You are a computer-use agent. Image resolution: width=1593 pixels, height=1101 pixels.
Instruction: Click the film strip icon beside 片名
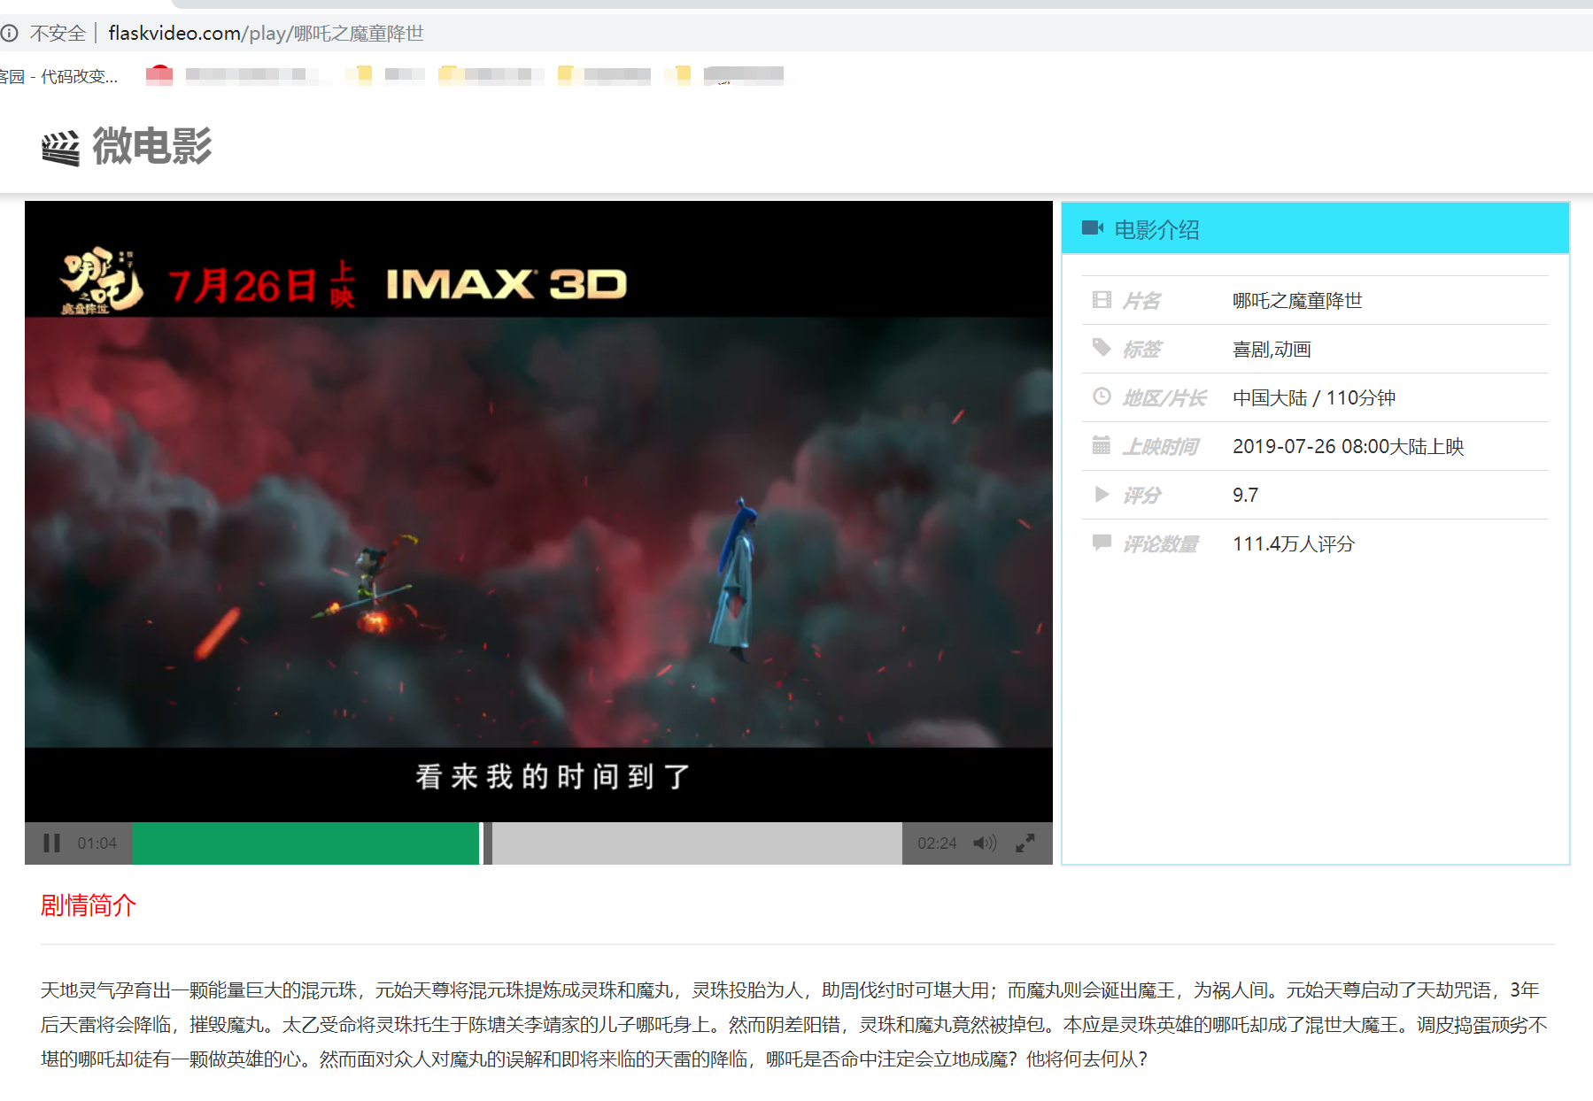coord(1102,300)
